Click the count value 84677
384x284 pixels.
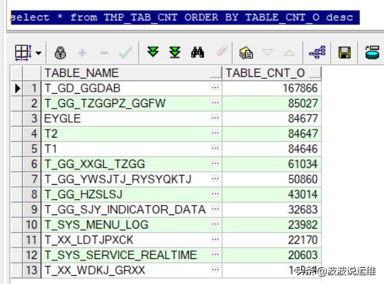coord(303,119)
